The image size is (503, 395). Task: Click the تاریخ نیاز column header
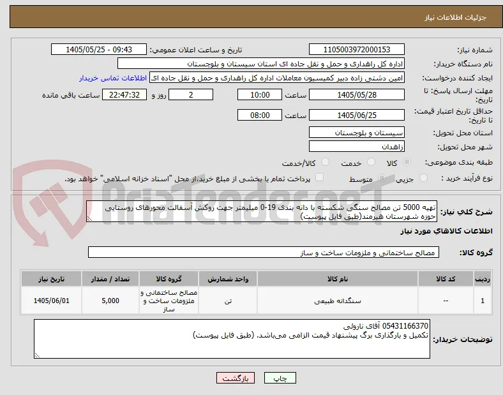pos(51,279)
